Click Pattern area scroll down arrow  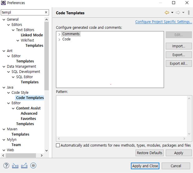pyautogui.click(x=189, y=134)
